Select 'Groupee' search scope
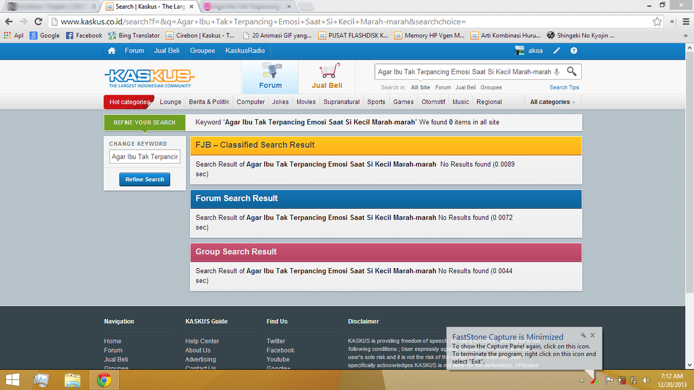This screenshot has height=390, width=694. [x=491, y=87]
